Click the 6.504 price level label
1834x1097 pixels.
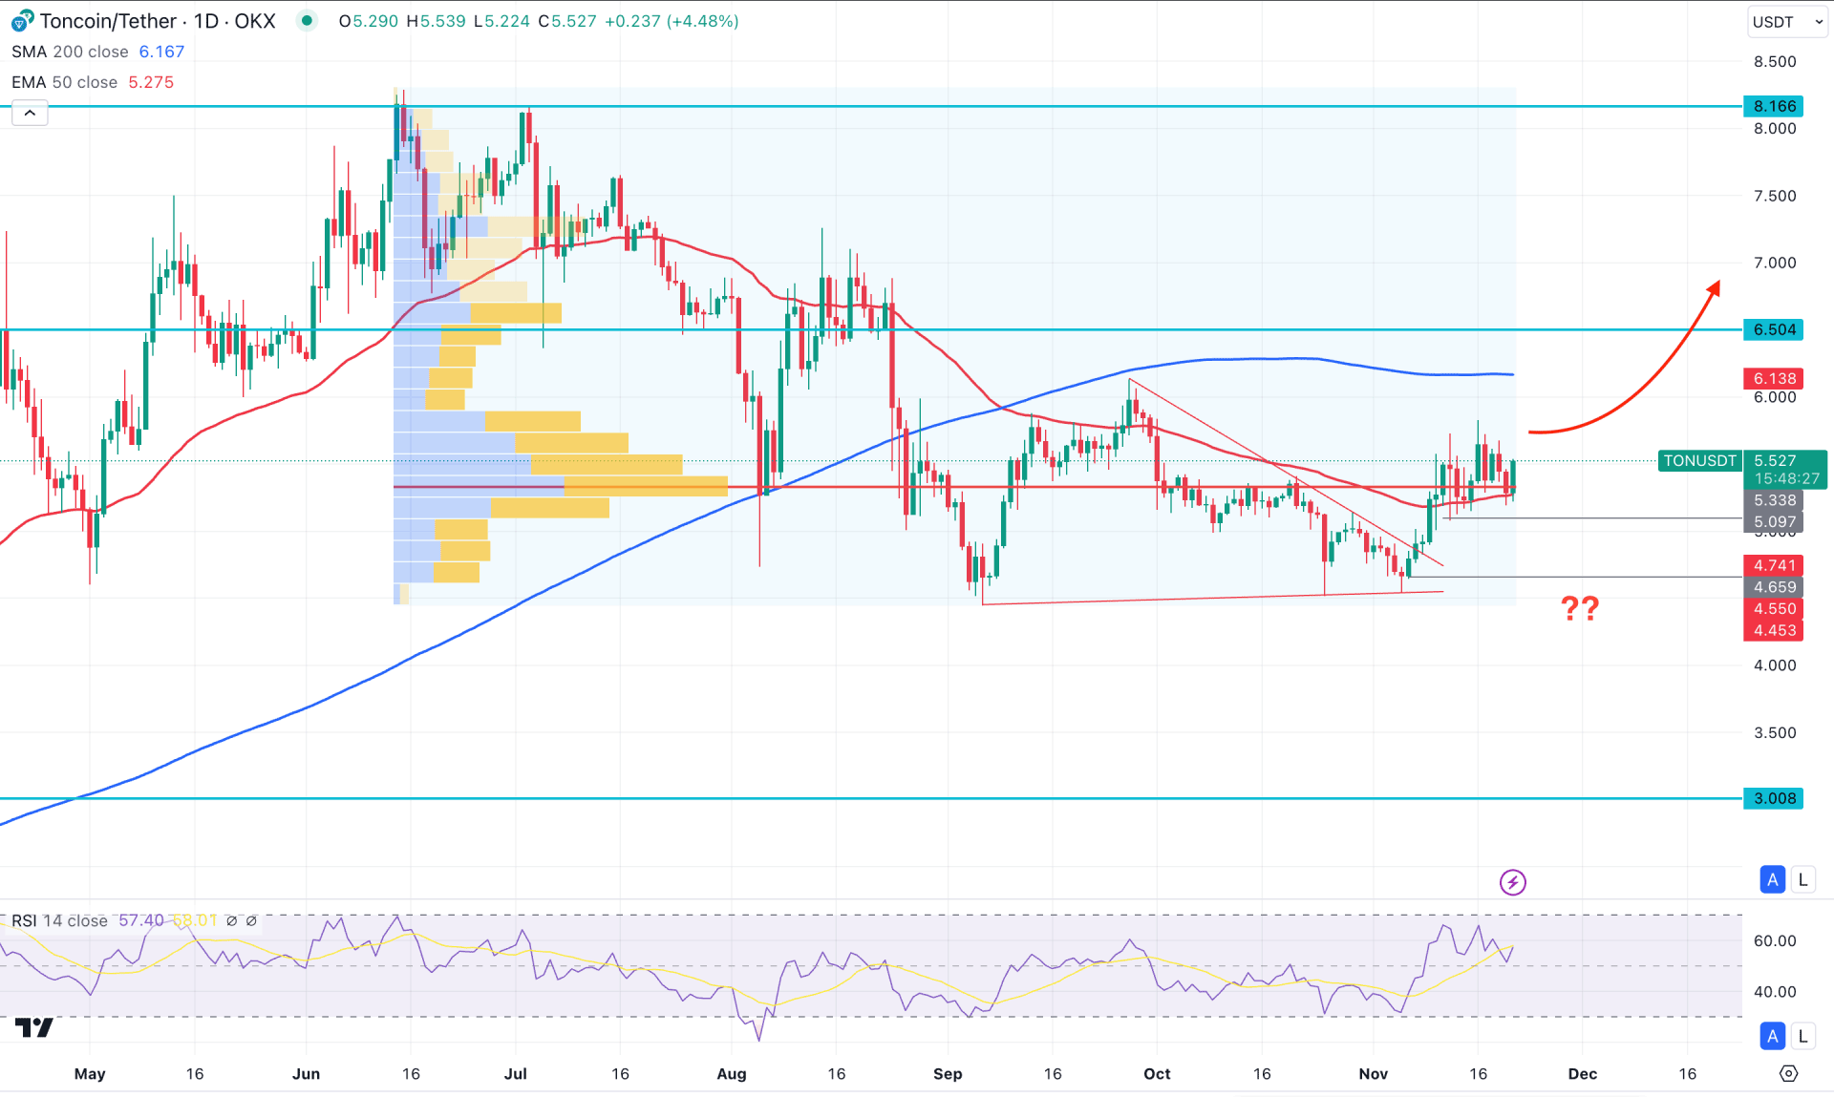(x=1774, y=329)
